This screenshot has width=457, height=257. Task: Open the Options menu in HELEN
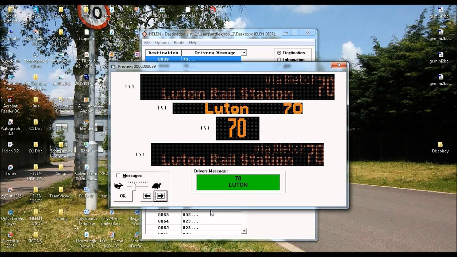[x=162, y=42]
